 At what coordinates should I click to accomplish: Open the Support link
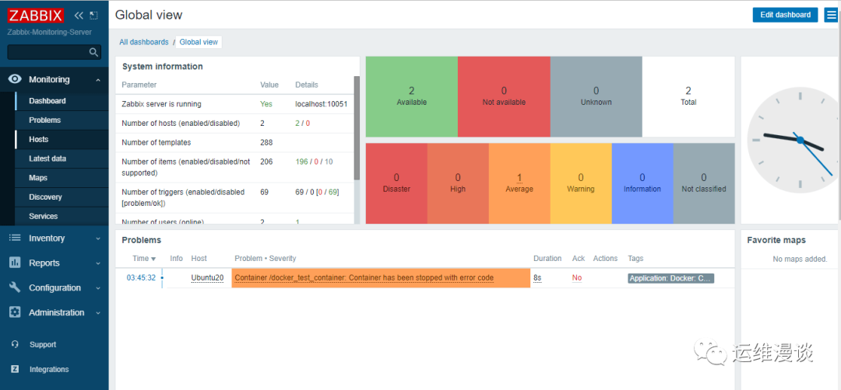43,344
